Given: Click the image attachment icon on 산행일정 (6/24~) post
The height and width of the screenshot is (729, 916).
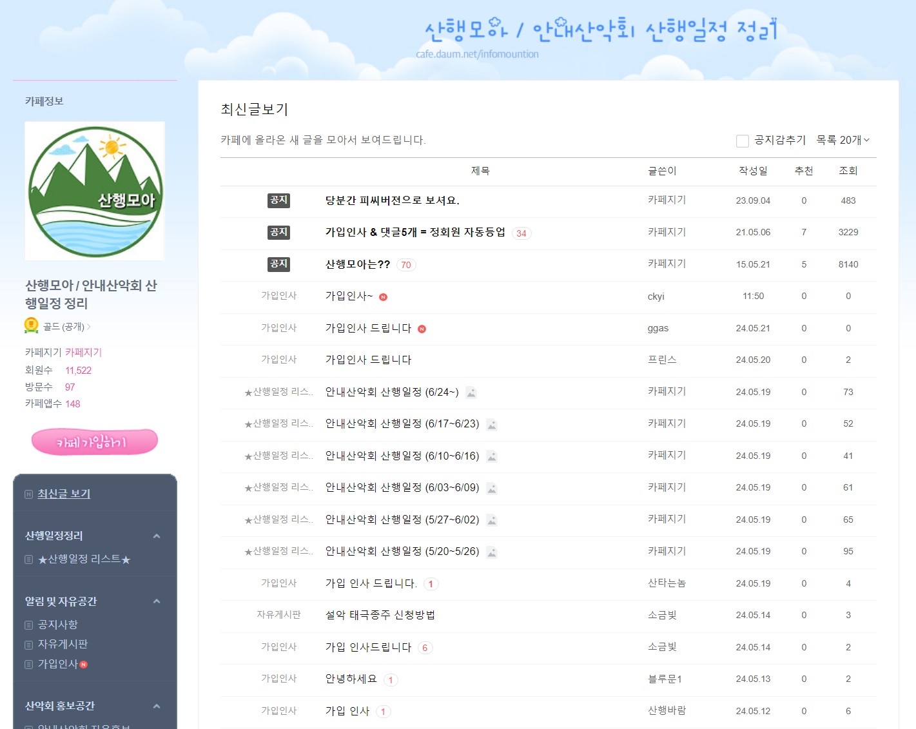Looking at the screenshot, I should coord(471,393).
